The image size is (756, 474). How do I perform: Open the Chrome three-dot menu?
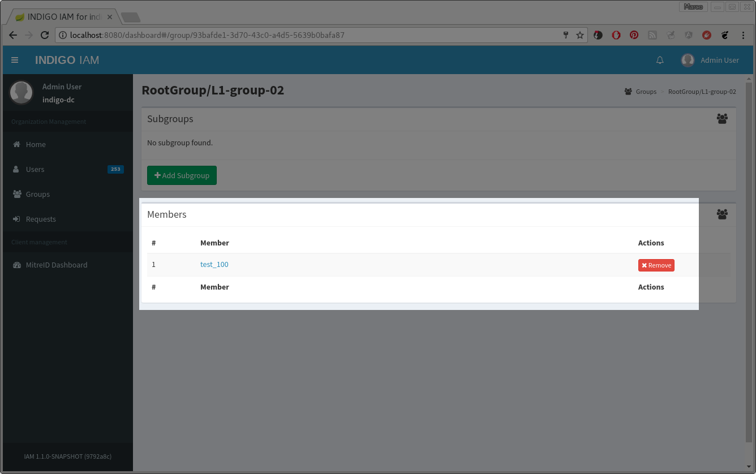click(x=743, y=35)
